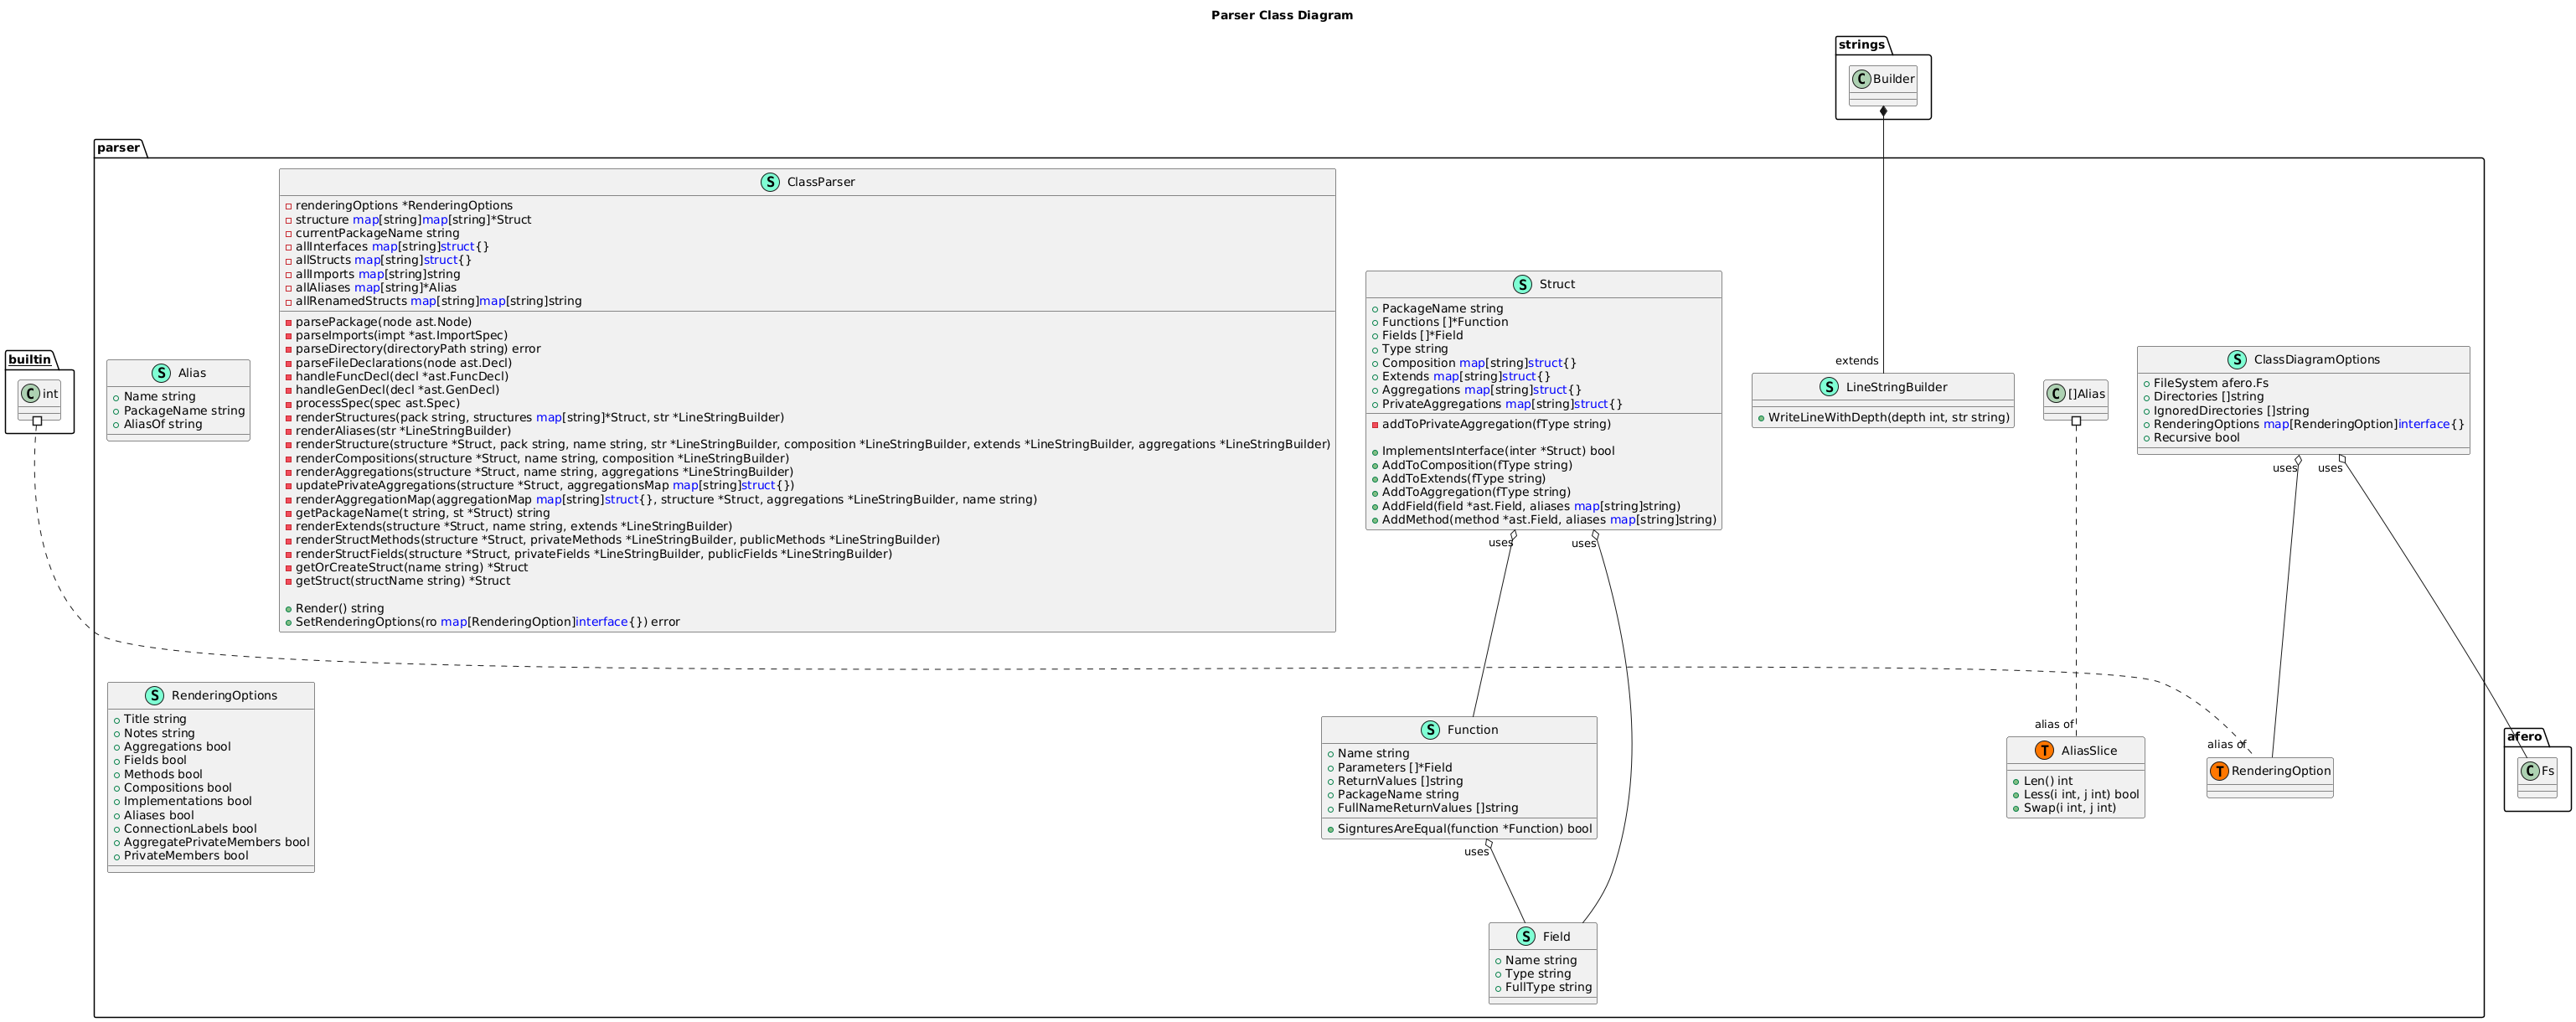The height and width of the screenshot is (1022, 2576).
Task: Click Less(i int, j int) bool method
Action: tap(2075, 795)
